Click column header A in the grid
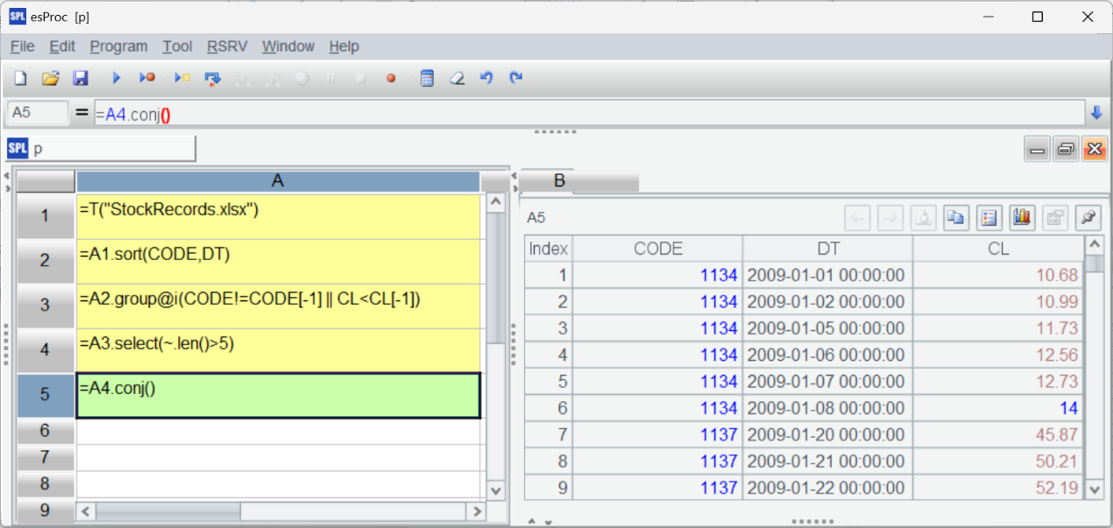The height and width of the screenshot is (528, 1113). 278,181
